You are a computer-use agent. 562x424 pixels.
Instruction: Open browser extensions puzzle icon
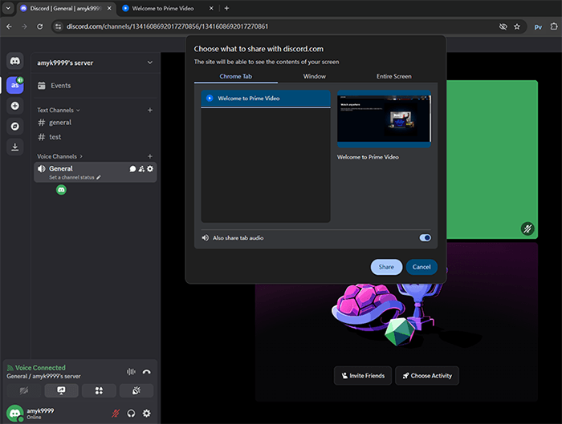[x=554, y=26]
